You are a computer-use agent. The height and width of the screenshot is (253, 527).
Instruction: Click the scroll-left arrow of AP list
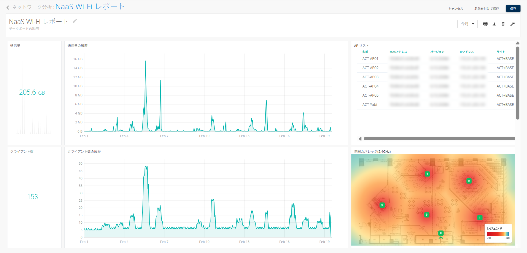[x=360, y=139]
